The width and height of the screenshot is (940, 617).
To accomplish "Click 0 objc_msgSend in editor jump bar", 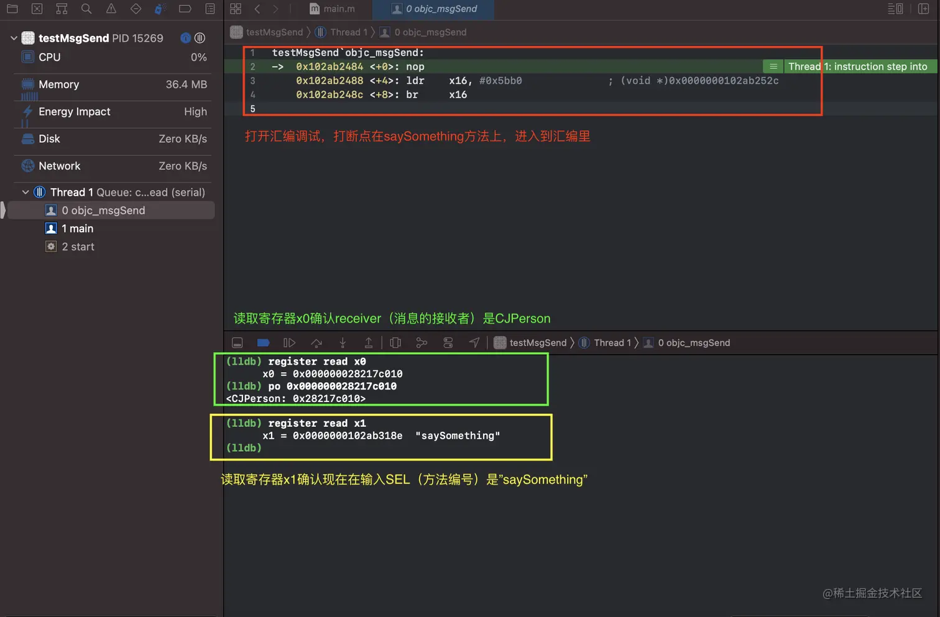I will tap(423, 32).
